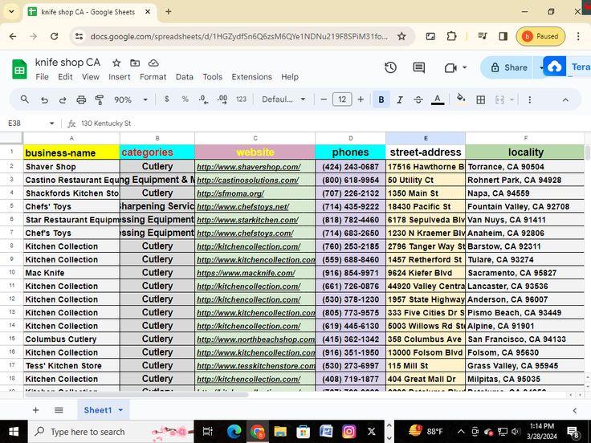Click the Print icon
Viewport: 591px width, 443px height.
(81, 100)
